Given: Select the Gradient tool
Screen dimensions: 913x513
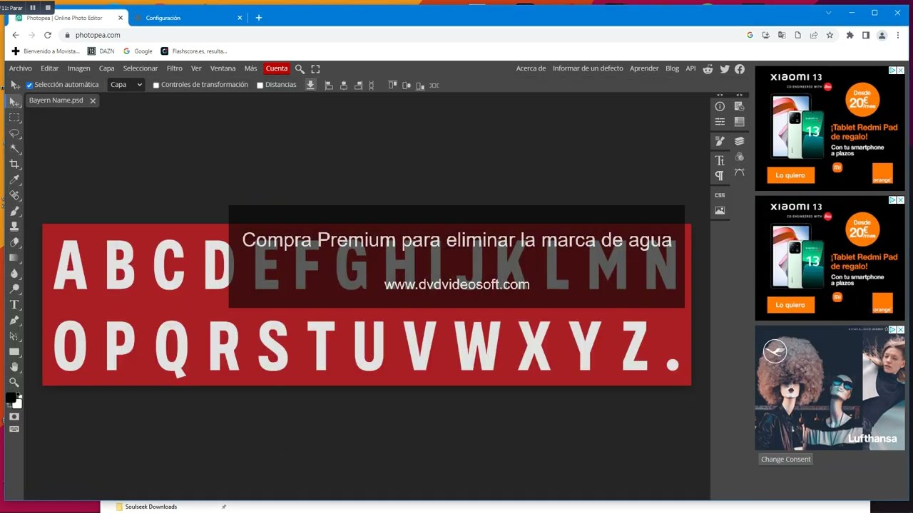Looking at the screenshot, I should 14,258.
